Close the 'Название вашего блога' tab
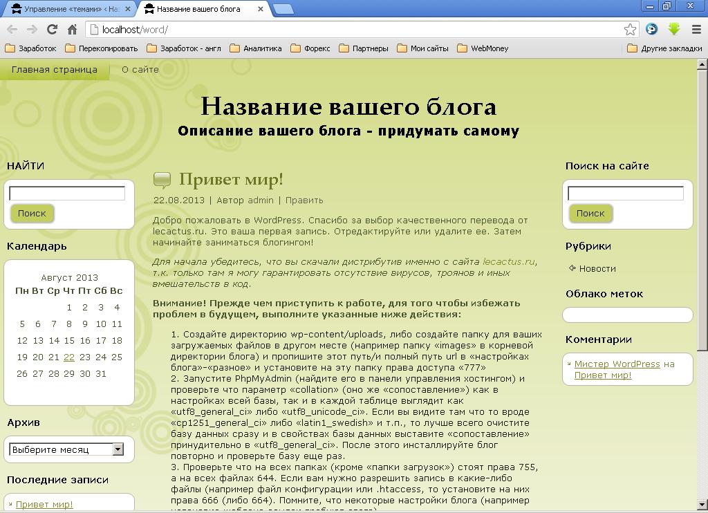Image resolution: width=708 pixels, height=513 pixels. (x=261, y=8)
